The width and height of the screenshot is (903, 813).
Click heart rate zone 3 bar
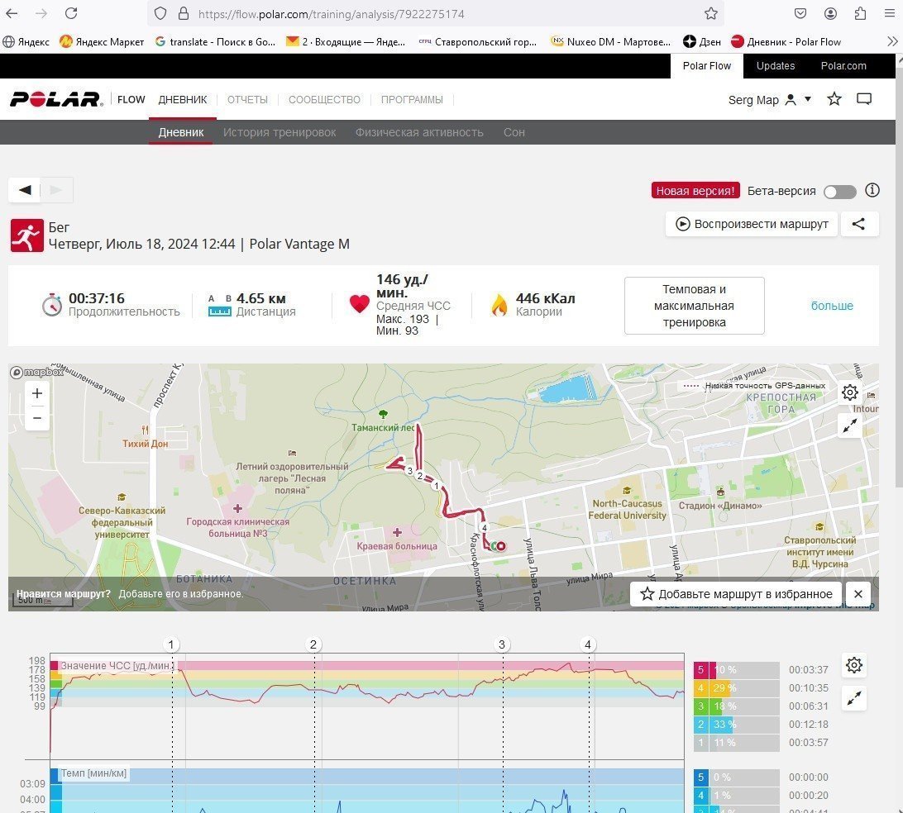click(x=737, y=706)
